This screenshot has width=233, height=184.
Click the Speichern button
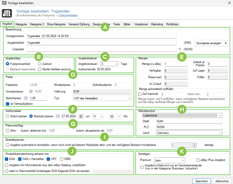click(201, 181)
